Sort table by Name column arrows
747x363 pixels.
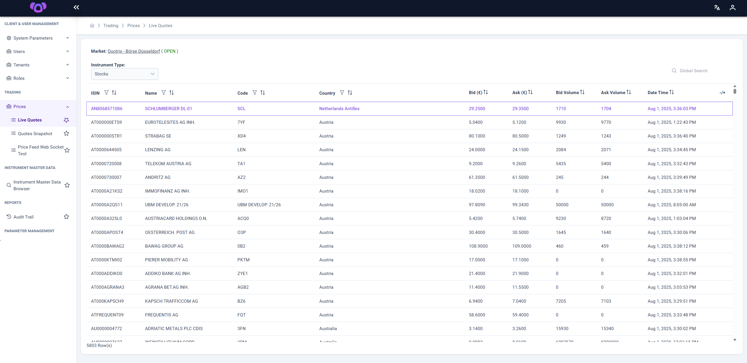pyautogui.click(x=172, y=93)
